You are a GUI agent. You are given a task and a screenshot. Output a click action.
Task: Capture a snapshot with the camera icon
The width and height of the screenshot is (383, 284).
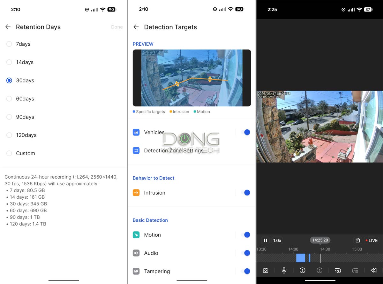[x=266, y=270]
